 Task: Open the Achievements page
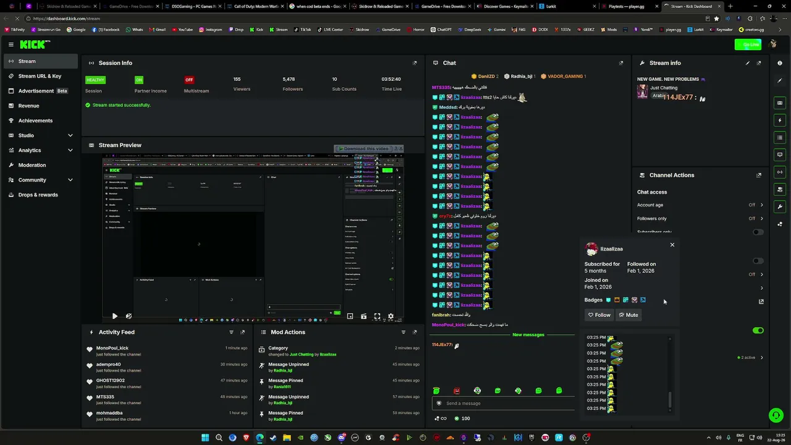point(41,121)
